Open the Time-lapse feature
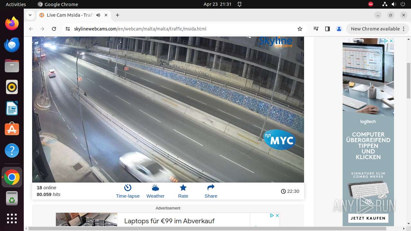This screenshot has width=411, height=231. tap(128, 191)
